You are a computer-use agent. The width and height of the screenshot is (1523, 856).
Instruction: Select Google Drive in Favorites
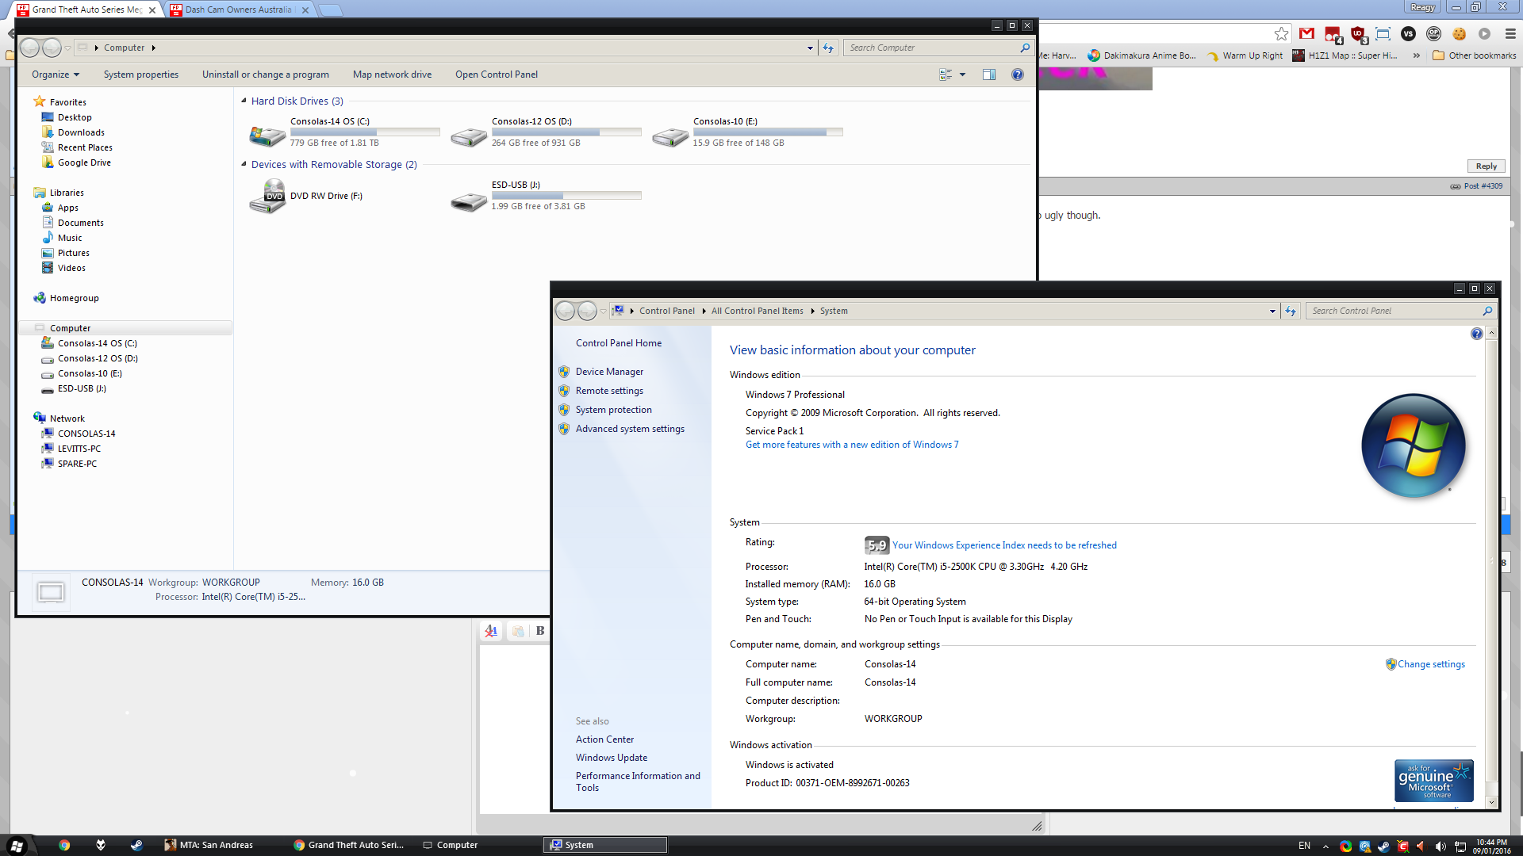pos(84,162)
